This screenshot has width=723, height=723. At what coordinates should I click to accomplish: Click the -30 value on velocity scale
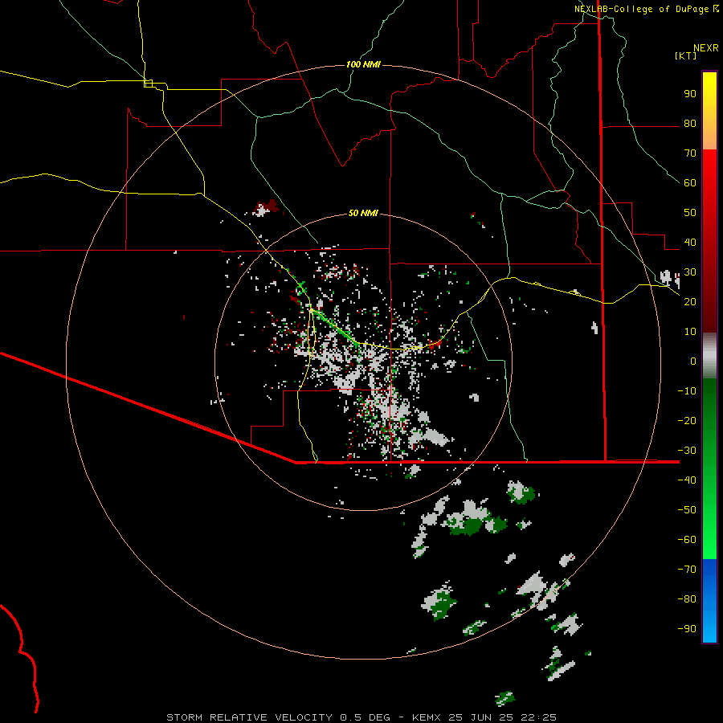pos(687,451)
